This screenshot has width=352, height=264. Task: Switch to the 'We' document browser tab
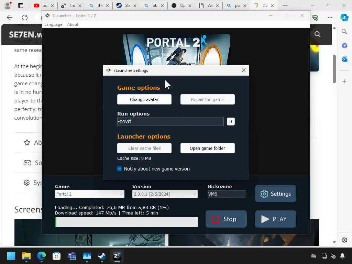(208, 5)
